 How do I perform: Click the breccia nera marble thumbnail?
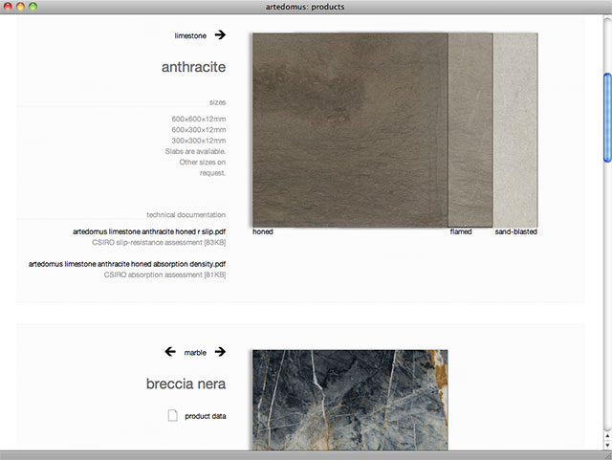[349, 398]
